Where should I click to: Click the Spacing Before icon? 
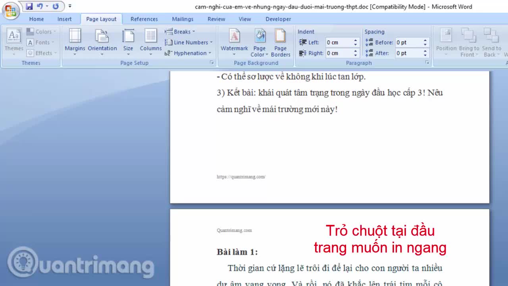pyautogui.click(x=369, y=43)
